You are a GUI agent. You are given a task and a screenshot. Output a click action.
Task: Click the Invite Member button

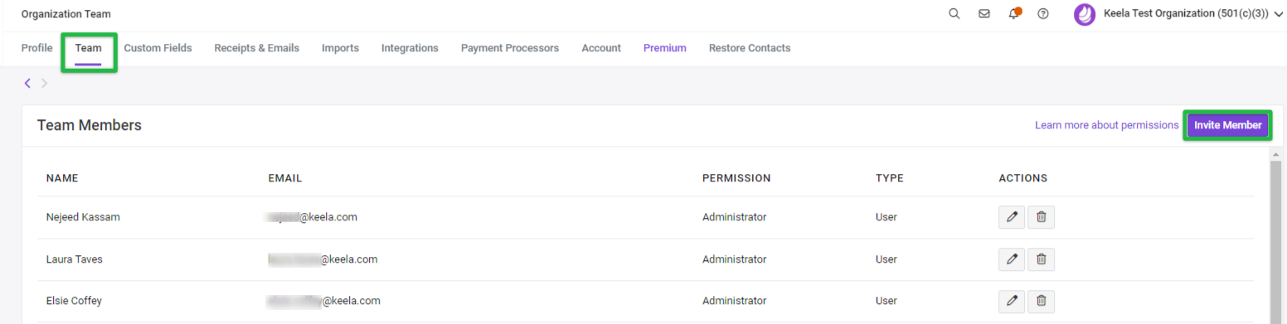(x=1227, y=125)
